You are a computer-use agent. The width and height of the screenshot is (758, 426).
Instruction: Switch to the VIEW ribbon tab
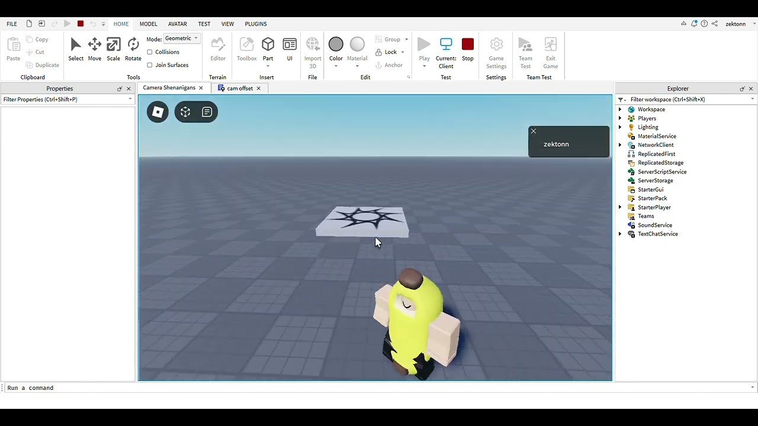tap(227, 24)
